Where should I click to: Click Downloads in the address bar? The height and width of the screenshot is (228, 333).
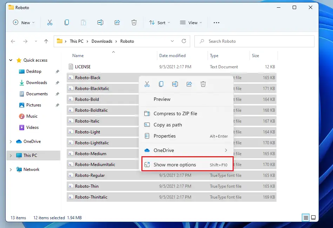[x=102, y=41]
